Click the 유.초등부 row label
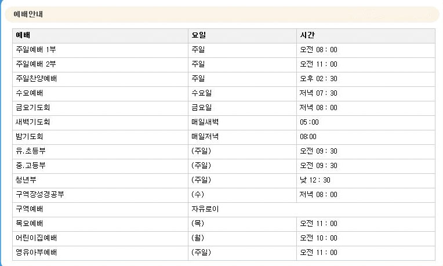Viewport: 443px width, 266px height. pos(31,151)
